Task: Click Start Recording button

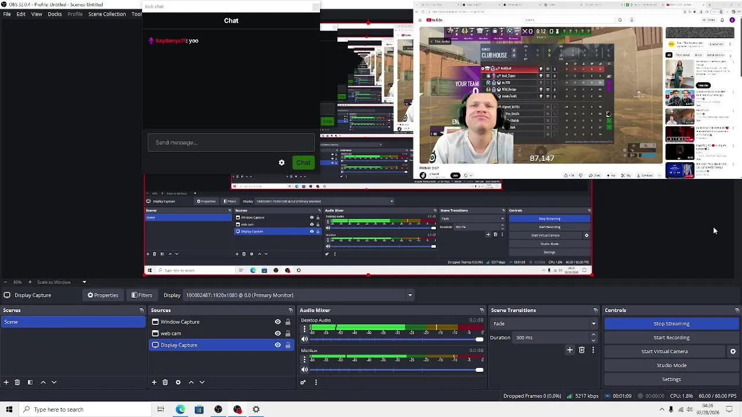Action: tap(671, 338)
